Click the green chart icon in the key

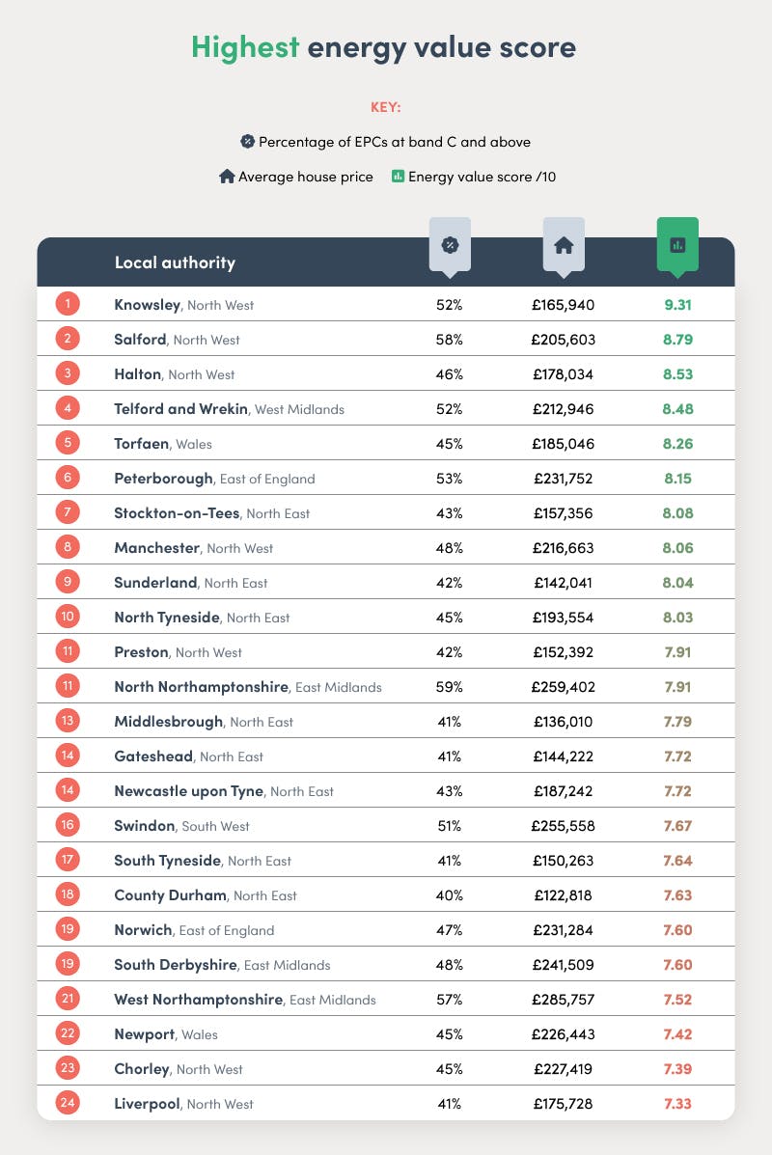tap(397, 177)
